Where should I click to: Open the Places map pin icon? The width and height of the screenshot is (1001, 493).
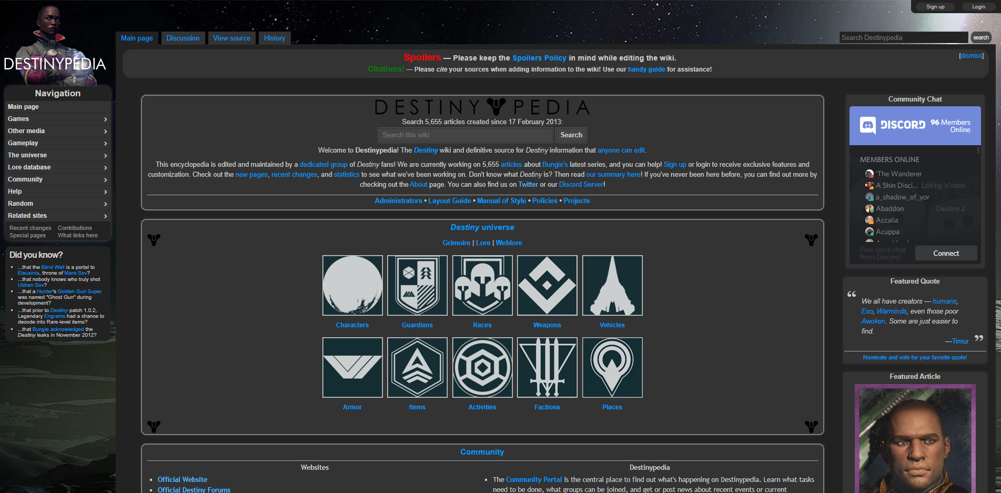[x=612, y=367]
